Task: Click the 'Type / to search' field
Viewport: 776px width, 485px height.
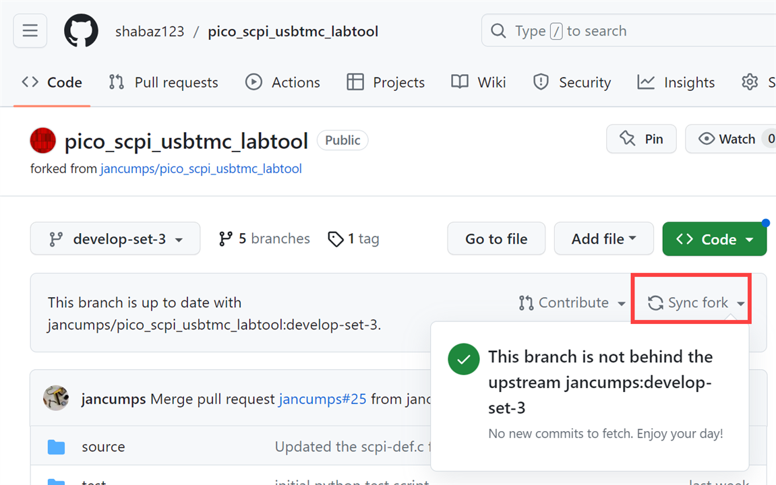Action: coord(628,31)
